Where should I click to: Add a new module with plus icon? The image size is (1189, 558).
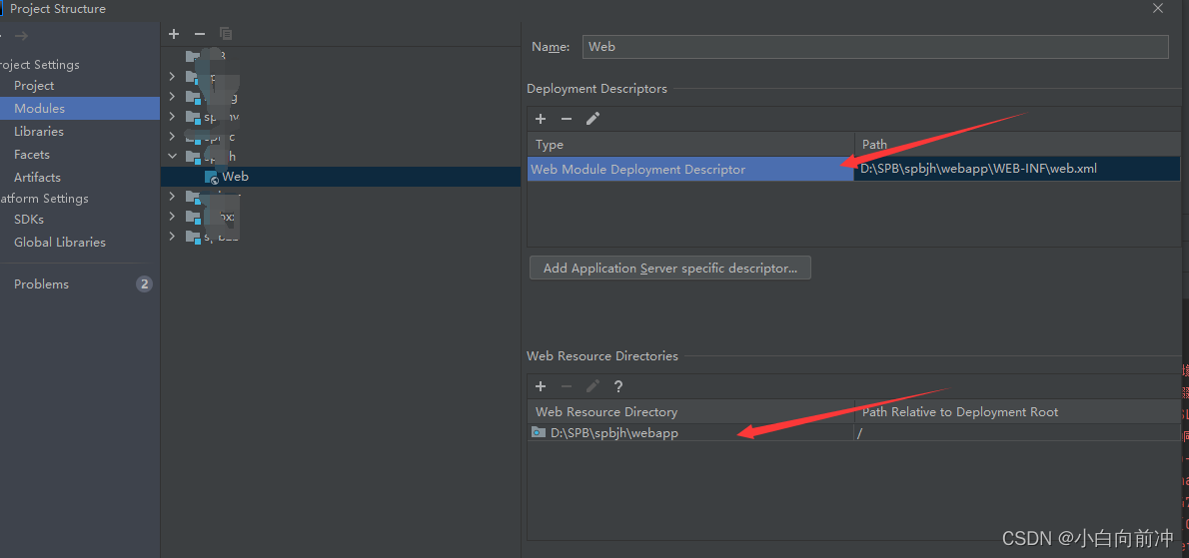click(174, 34)
